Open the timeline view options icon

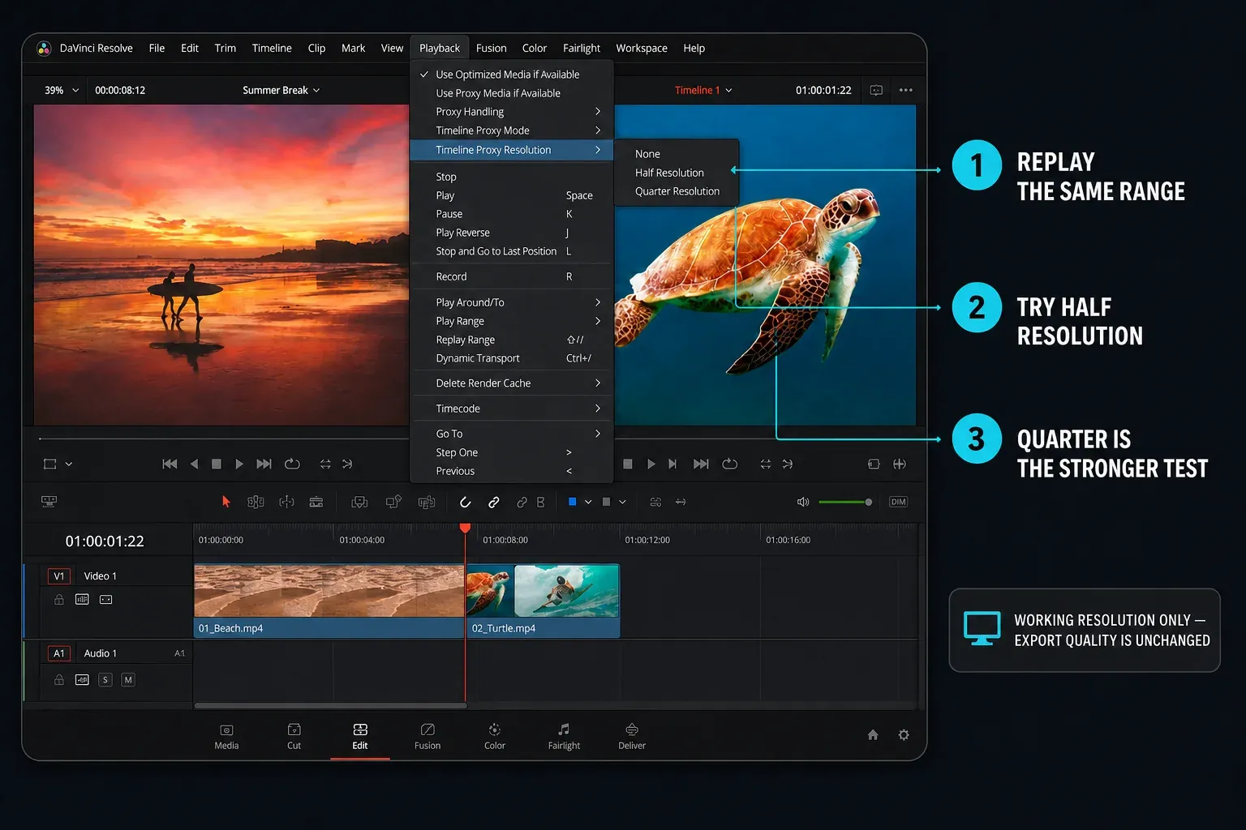(49, 502)
